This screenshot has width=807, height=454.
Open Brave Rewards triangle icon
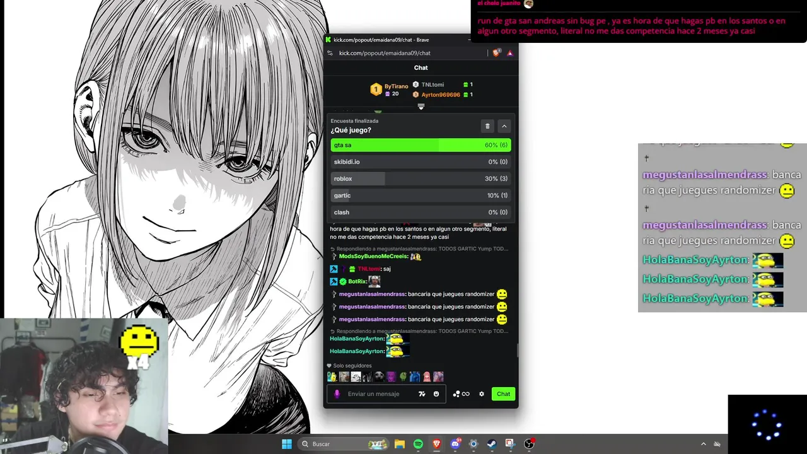coord(510,53)
